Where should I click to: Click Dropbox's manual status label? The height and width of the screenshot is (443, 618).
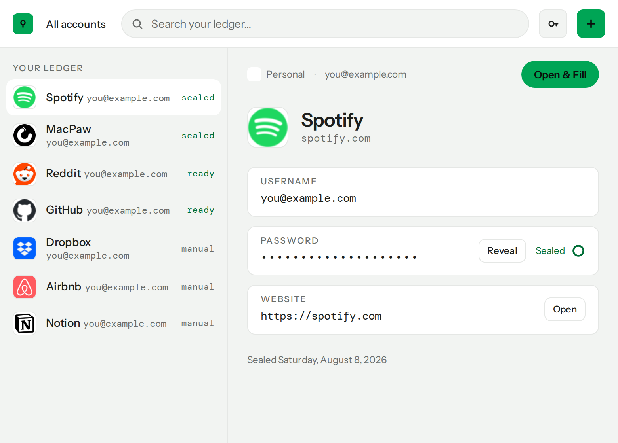pos(197,249)
